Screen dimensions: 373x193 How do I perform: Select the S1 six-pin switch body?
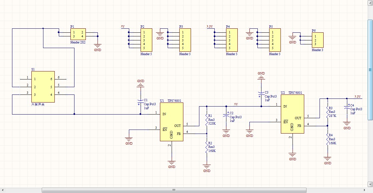point(43,86)
